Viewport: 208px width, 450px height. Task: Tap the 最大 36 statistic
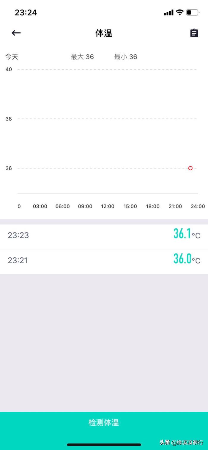coord(82,57)
